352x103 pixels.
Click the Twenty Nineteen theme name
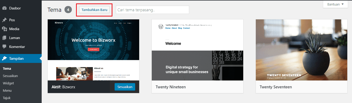point(171,87)
